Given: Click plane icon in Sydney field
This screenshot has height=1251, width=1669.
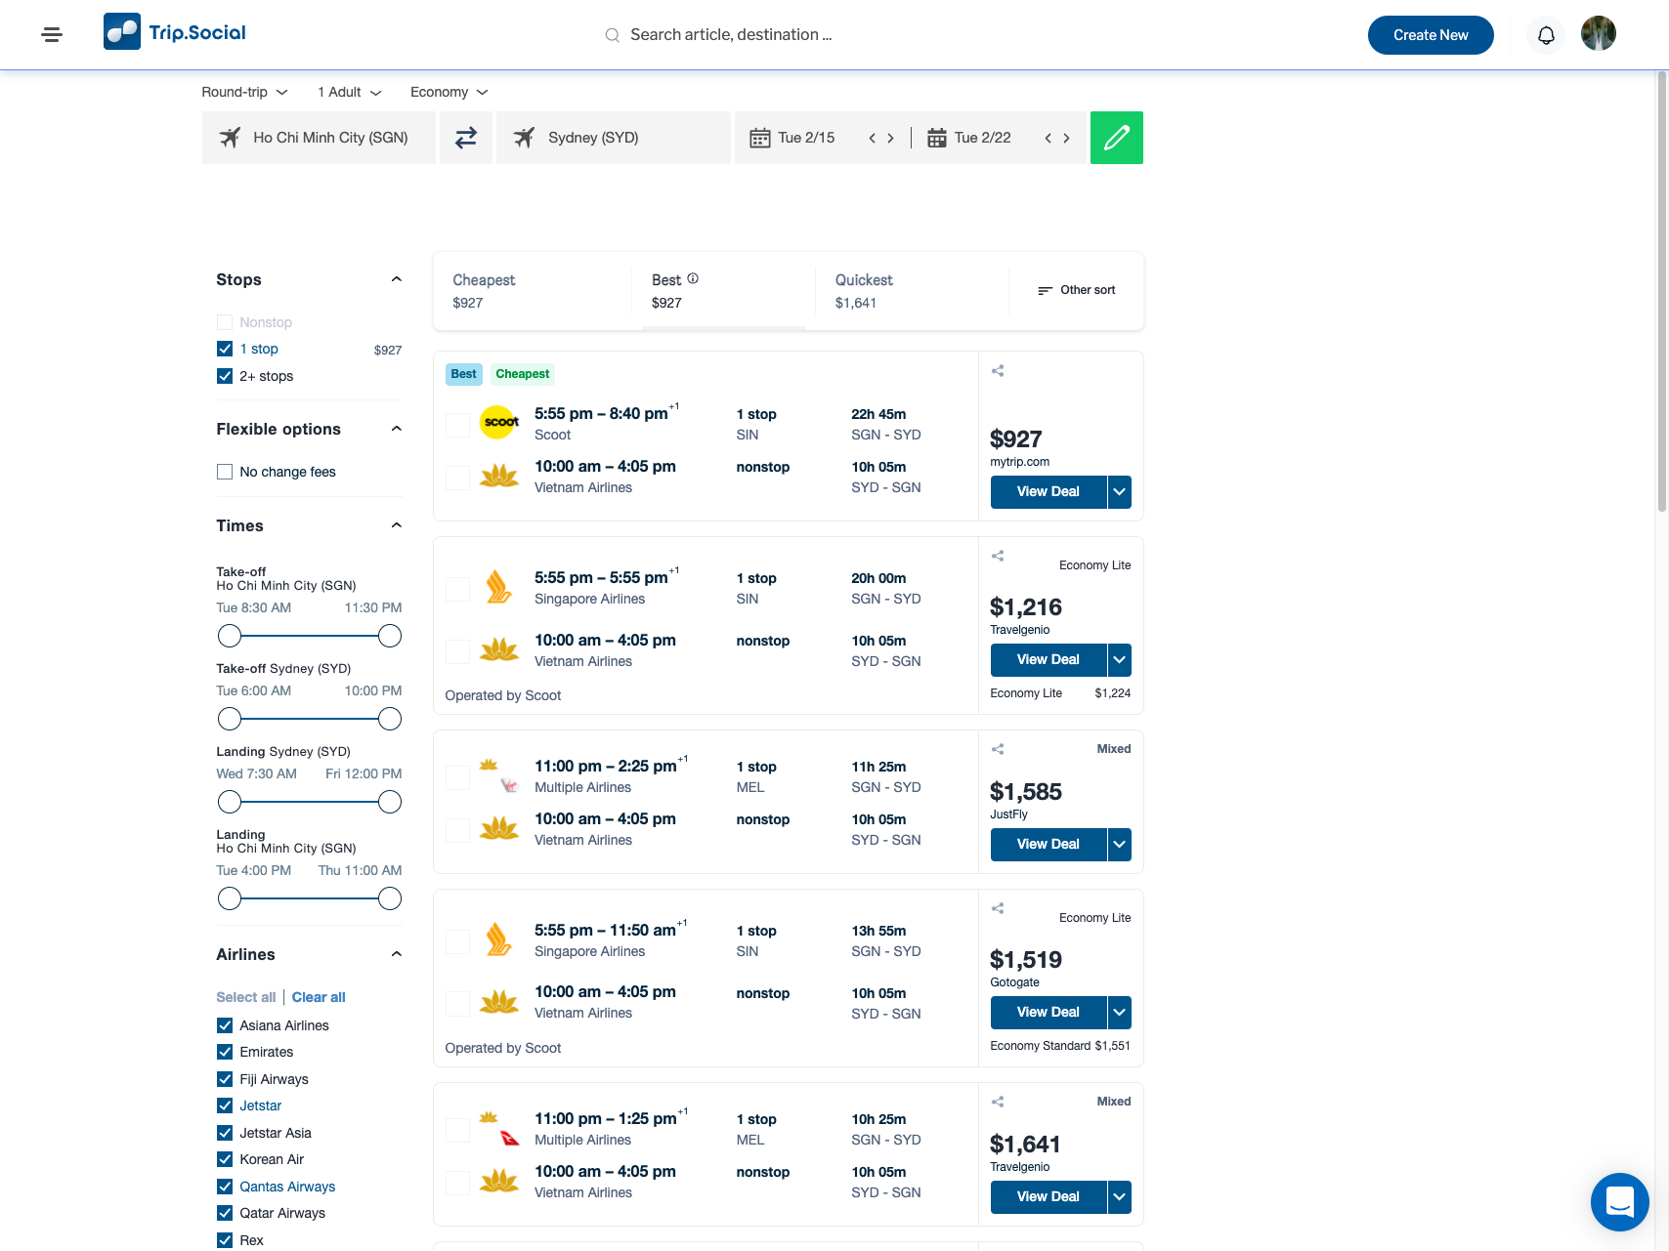Looking at the screenshot, I should pyautogui.click(x=525, y=138).
